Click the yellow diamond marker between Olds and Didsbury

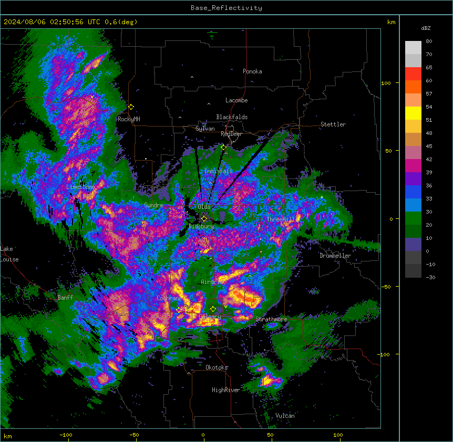click(204, 219)
